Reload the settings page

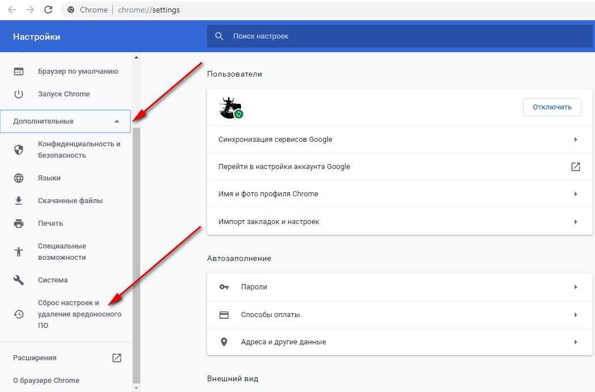click(x=48, y=10)
